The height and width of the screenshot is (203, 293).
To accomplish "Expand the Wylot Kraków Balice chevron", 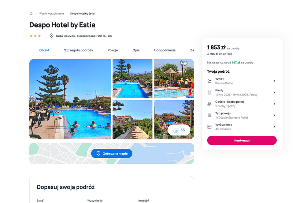I will coord(274,81).
